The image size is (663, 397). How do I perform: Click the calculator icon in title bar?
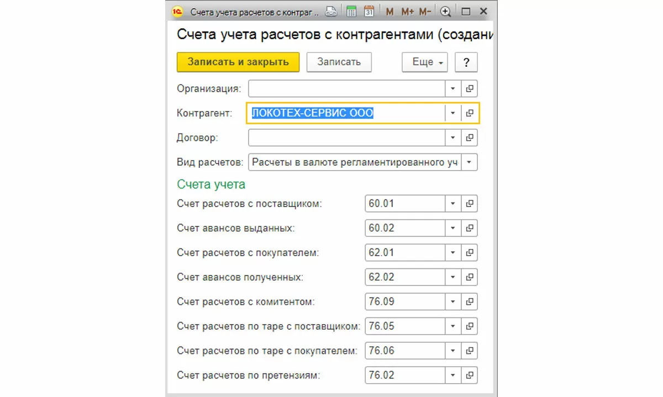tap(351, 11)
